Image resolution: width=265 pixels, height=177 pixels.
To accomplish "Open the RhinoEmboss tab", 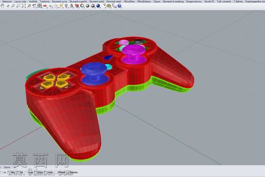I will coord(144,2).
